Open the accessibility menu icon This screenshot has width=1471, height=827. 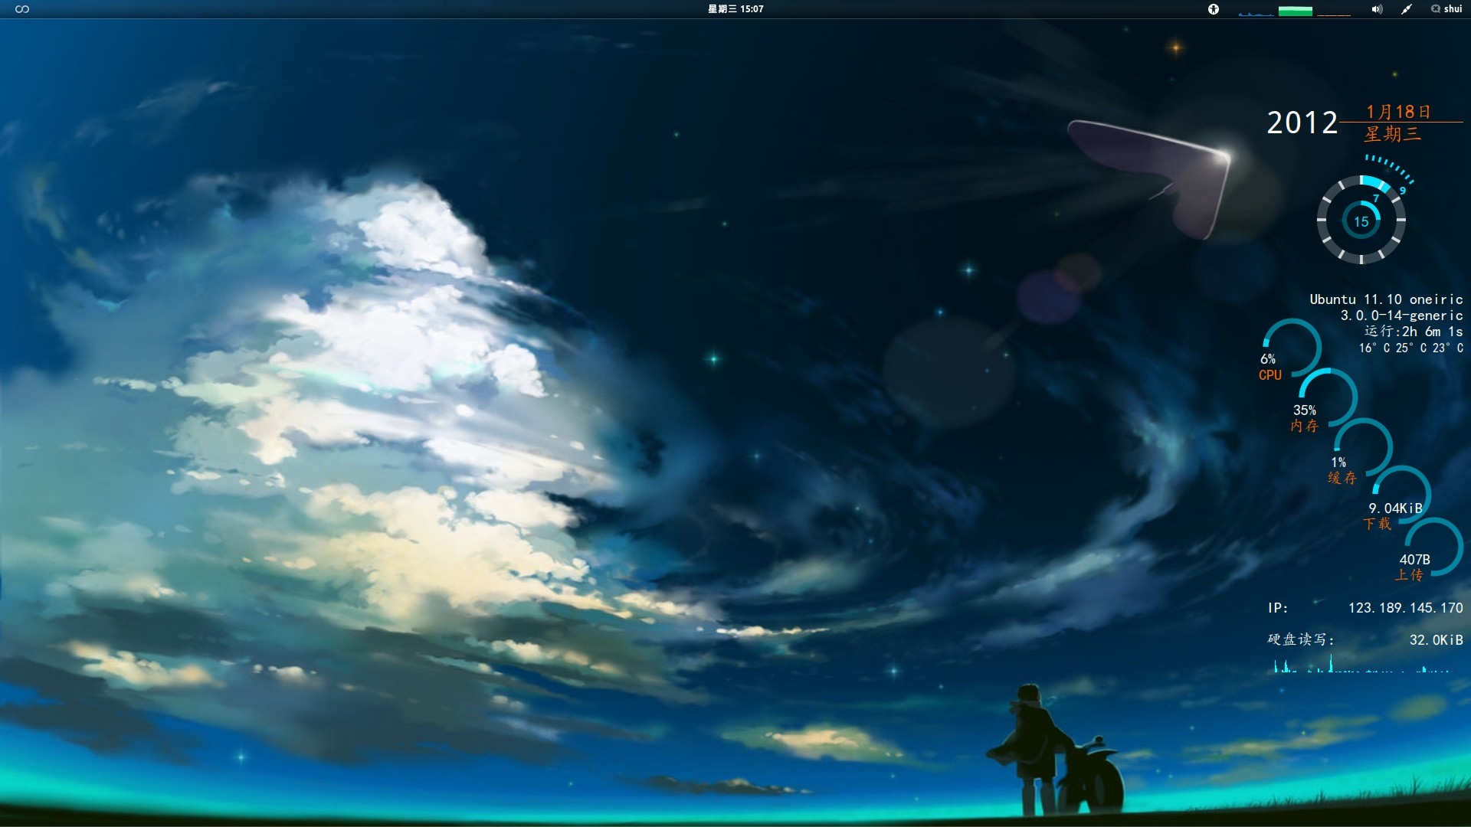1214,9
